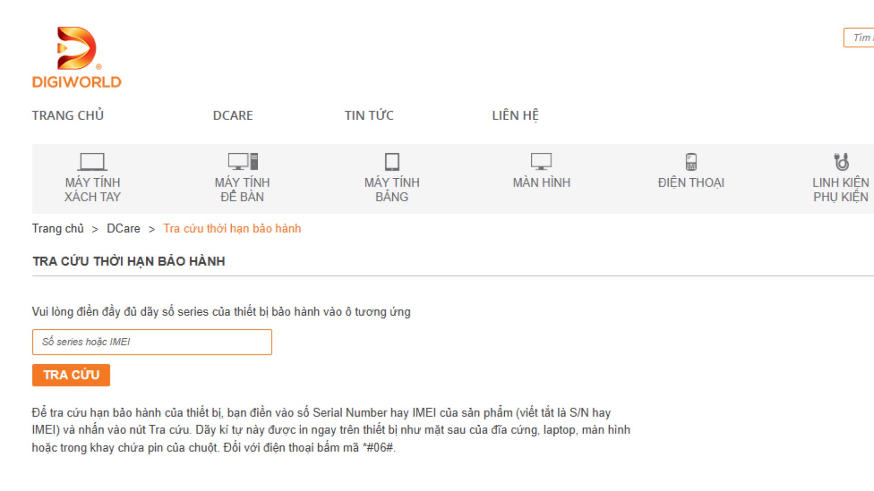This screenshot has width=874, height=491.
Task: Click the tablet icon above Máy tính bảng
Action: (x=392, y=162)
